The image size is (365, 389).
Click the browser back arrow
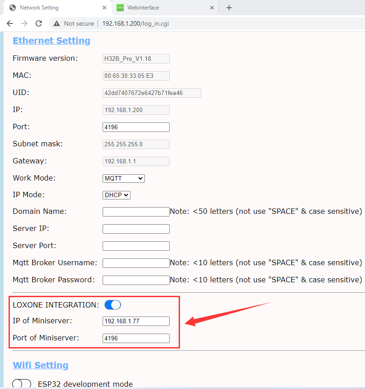[x=10, y=23]
